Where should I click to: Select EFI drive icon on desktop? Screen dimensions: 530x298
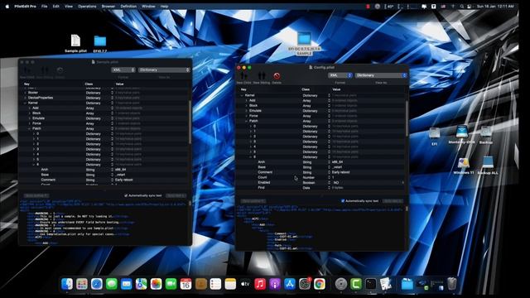click(434, 133)
